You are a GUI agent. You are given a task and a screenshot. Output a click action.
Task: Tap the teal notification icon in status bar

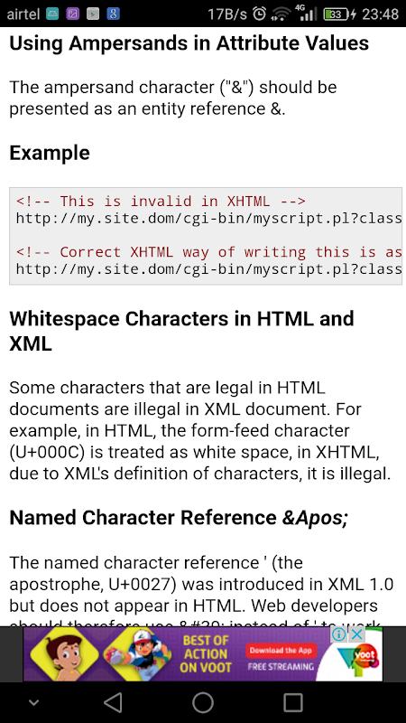point(52,14)
